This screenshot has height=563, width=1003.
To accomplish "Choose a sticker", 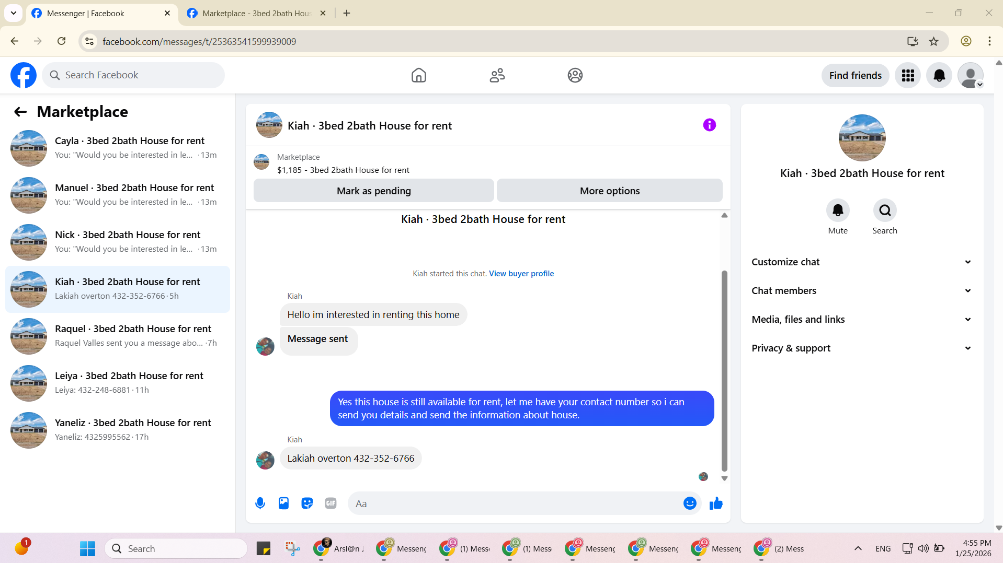I will (x=307, y=503).
